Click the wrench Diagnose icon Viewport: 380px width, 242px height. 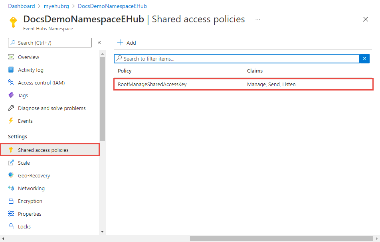[11, 108]
